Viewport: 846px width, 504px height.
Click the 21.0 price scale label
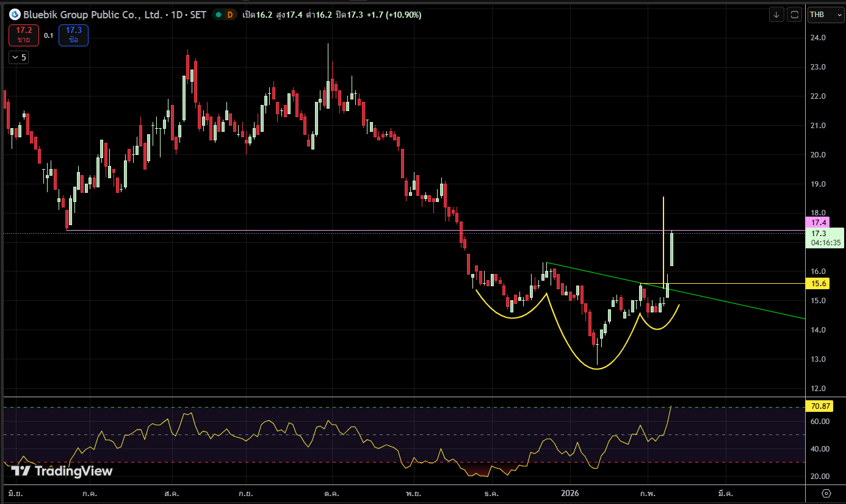pyautogui.click(x=819, y=126)
